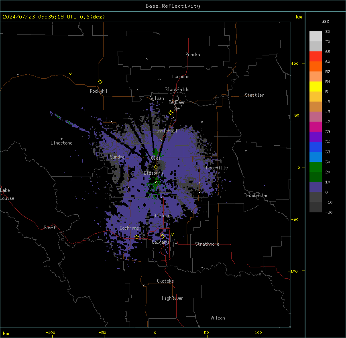Screen dimensions: 346x338
Task: Click the Vulcan city label
Action: click(x=218, y=318)
